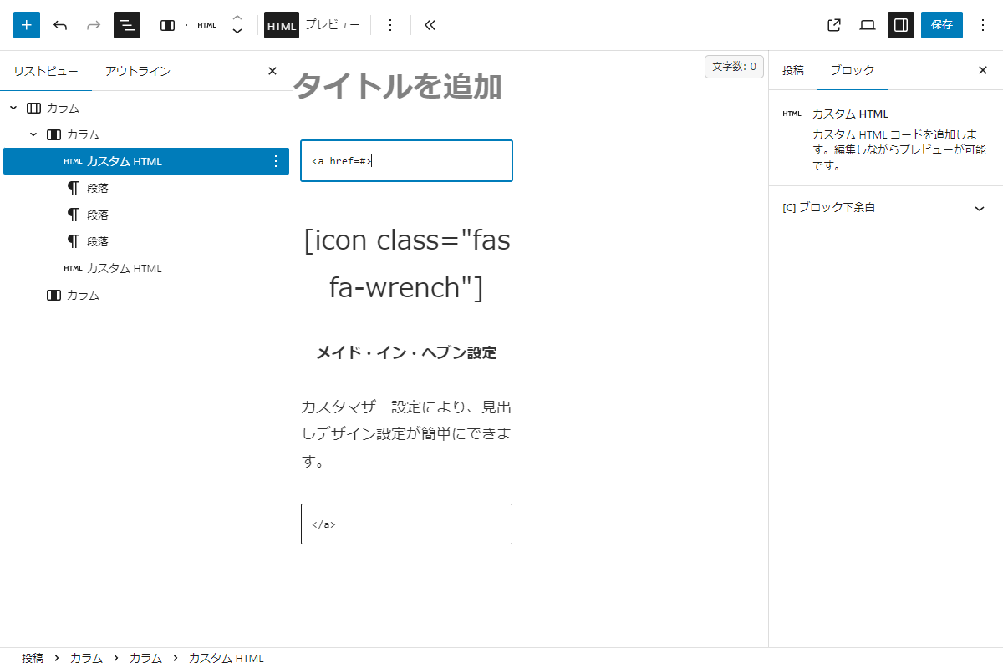Open the post preview in new tab
Image resolution: width=1003 pixels, height=668 pixels.
(x=833, y=25)
